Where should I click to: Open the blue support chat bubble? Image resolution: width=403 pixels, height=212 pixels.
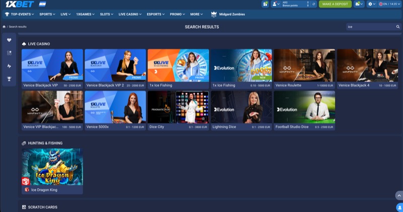pos(399,207)
